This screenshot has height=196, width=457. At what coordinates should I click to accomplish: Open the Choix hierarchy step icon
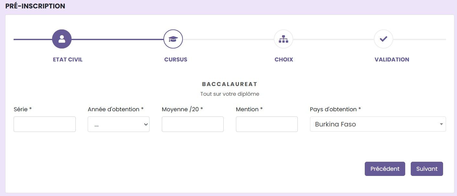coord(284,39)
